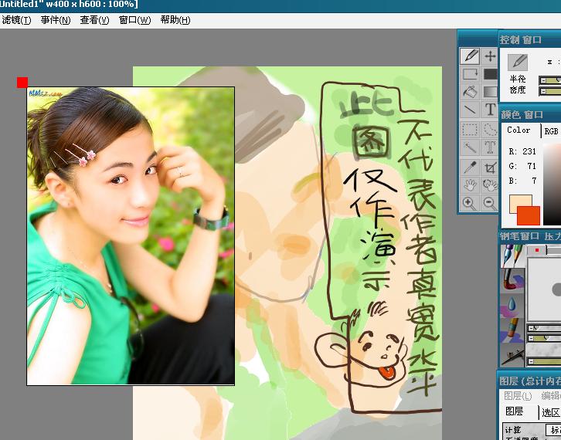The image size is (561, 440).
Task: Click the 控制 窗口 panel title bar
Action: point(530,39)
